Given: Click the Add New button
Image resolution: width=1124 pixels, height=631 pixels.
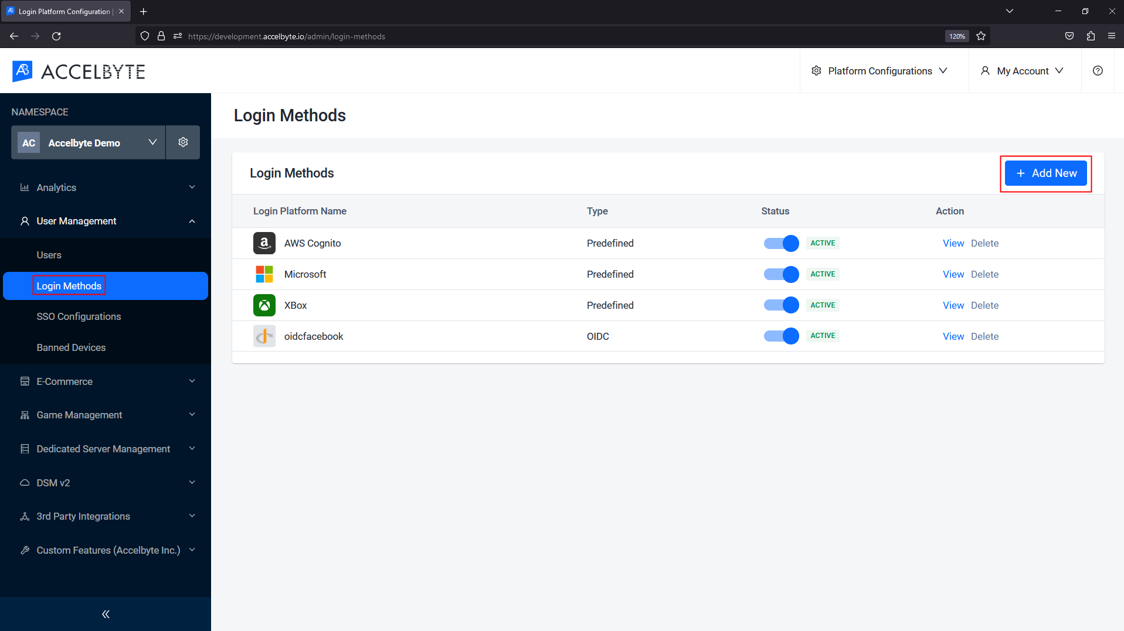Looking at the screenshot, I should tap(1045, 173).
